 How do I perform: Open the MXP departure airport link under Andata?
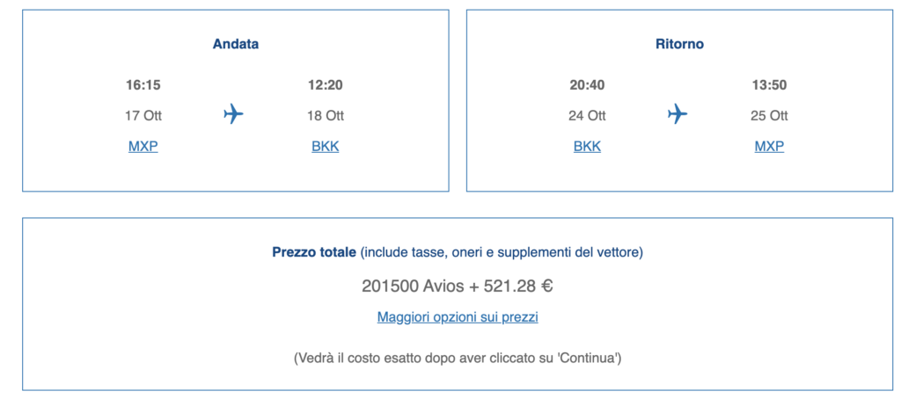pos(143,147)
